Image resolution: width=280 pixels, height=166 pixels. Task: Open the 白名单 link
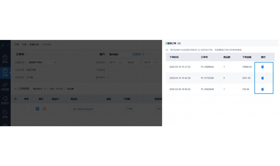click(x=137, y=54)
